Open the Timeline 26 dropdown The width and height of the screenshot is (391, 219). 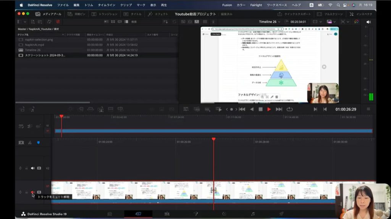tap(270, 22)
